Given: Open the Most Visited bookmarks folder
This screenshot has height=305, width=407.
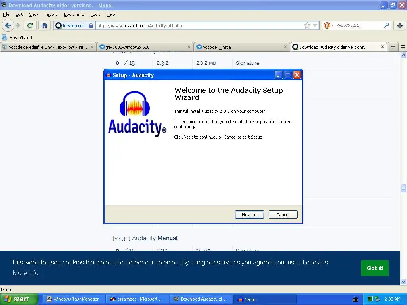Looking at the screenshot, I should coord(17,38).
